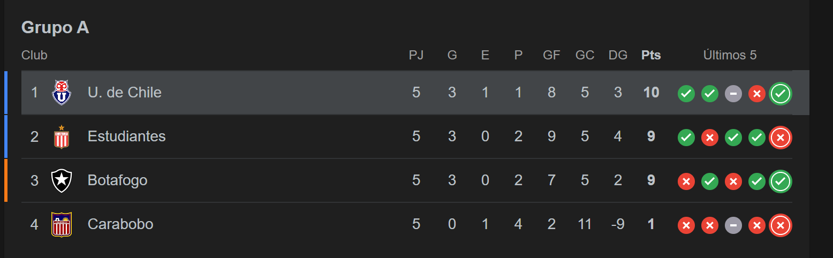Image resolution: width=833 pixels, height=258 pixels.
Task: Click the Estudiantes club crest
Action: [x=62, y=137]
